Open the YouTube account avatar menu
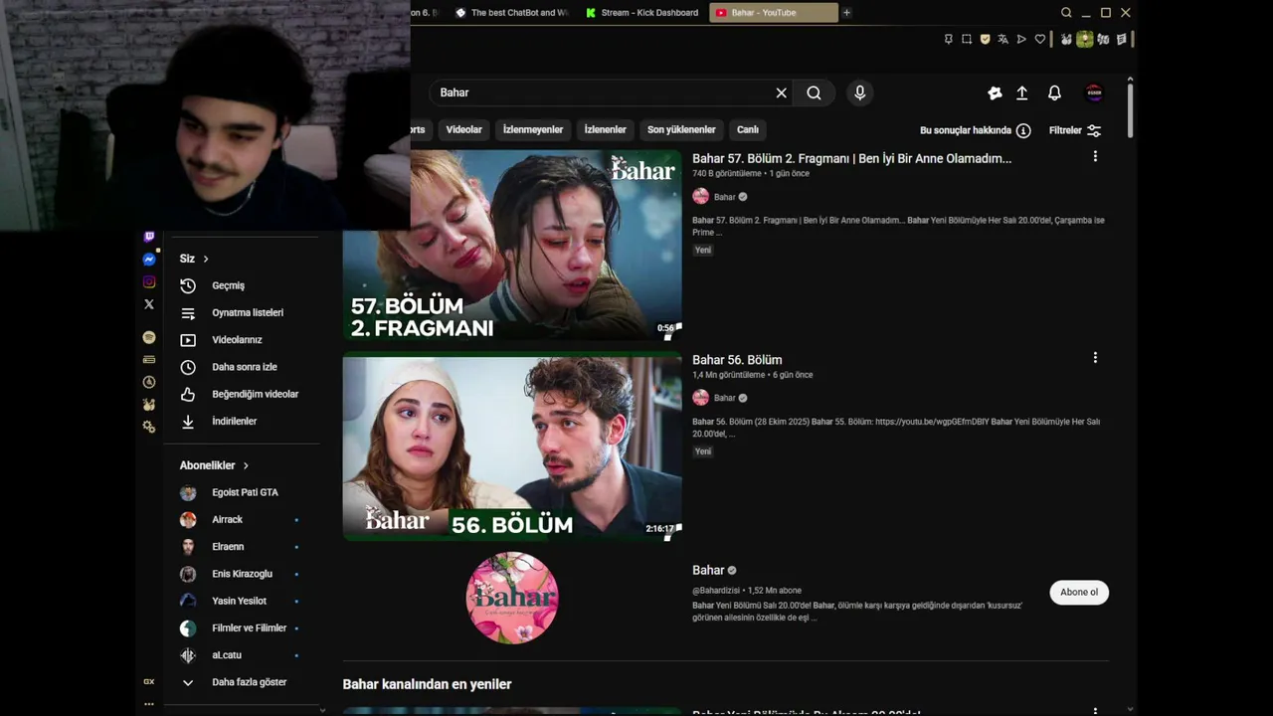Image resolution: width=1273 pixels, height=716 pixels. pyautogui.click(x=1094, y=92)
